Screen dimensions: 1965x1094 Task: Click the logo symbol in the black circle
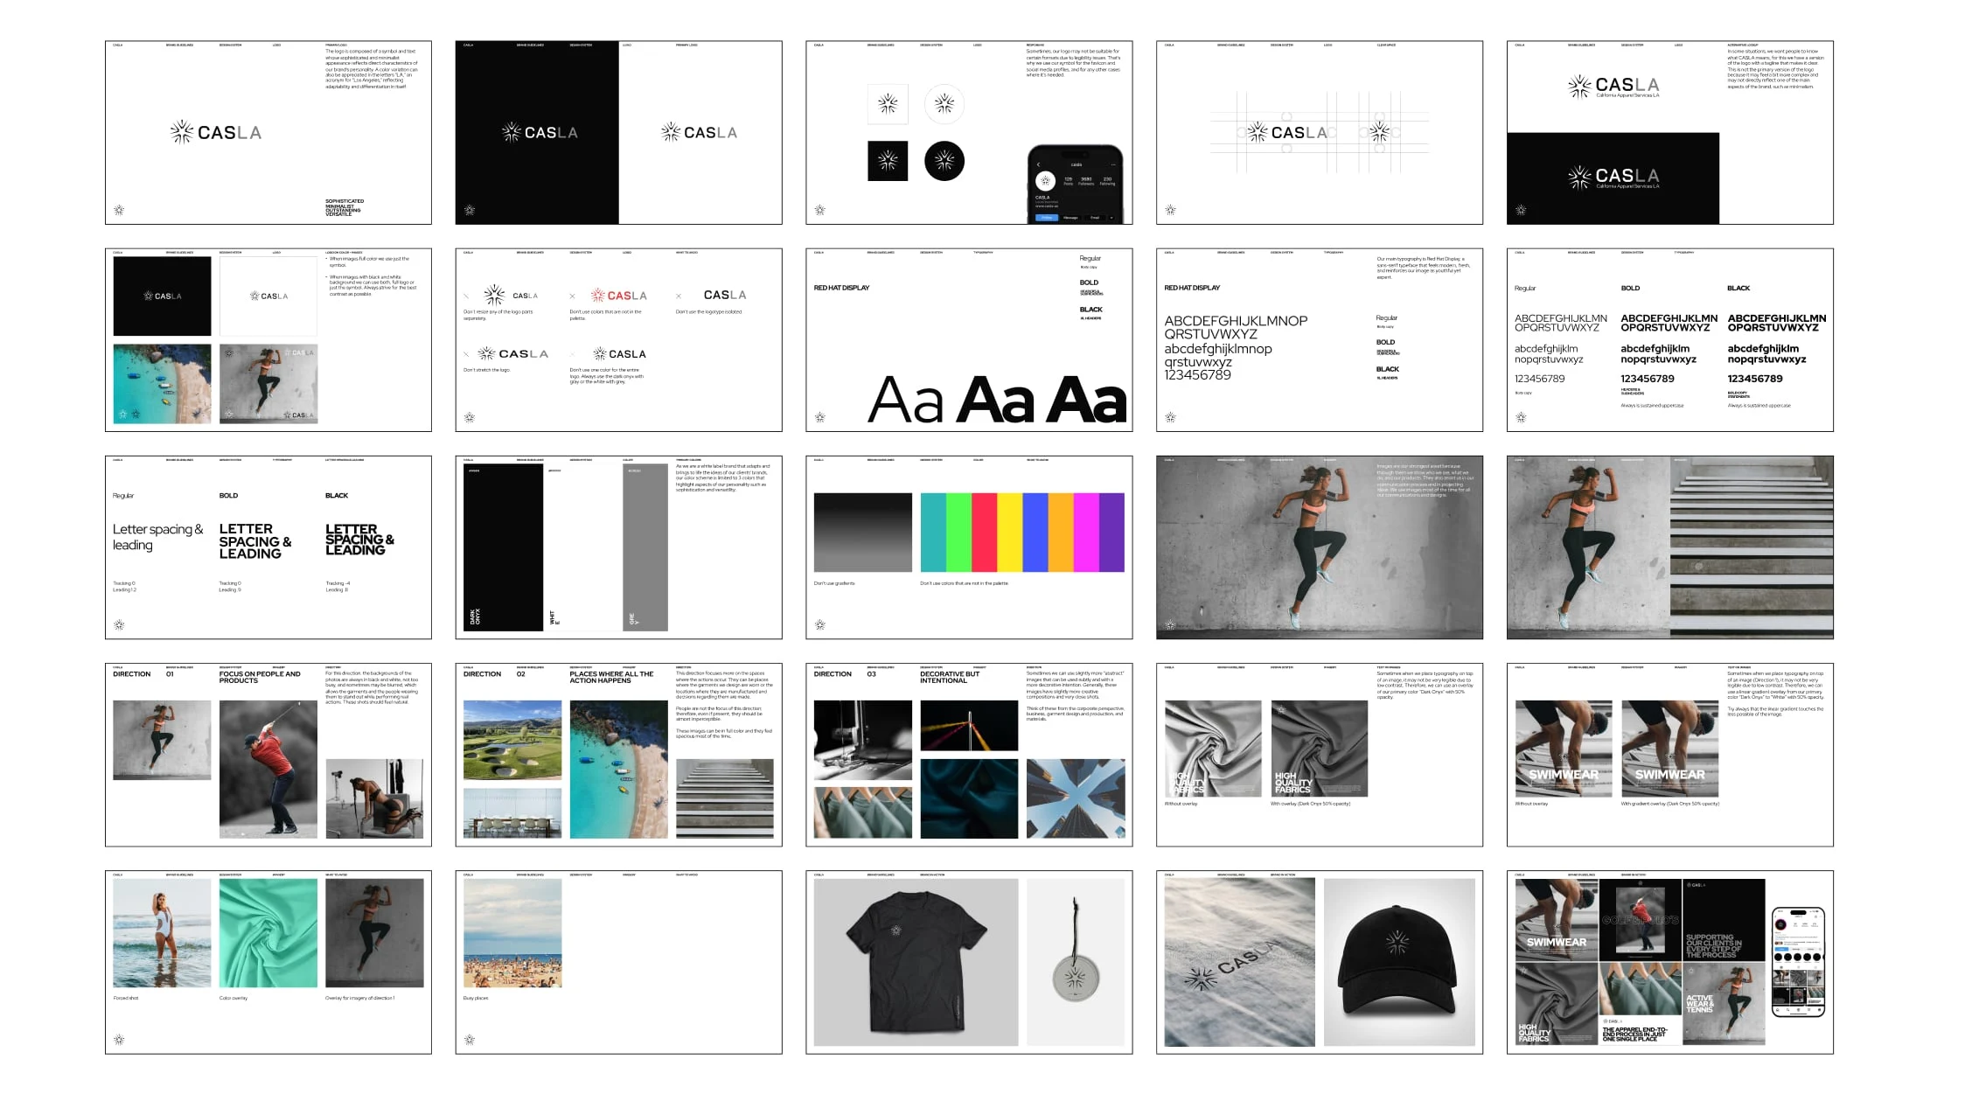(944, 161)
